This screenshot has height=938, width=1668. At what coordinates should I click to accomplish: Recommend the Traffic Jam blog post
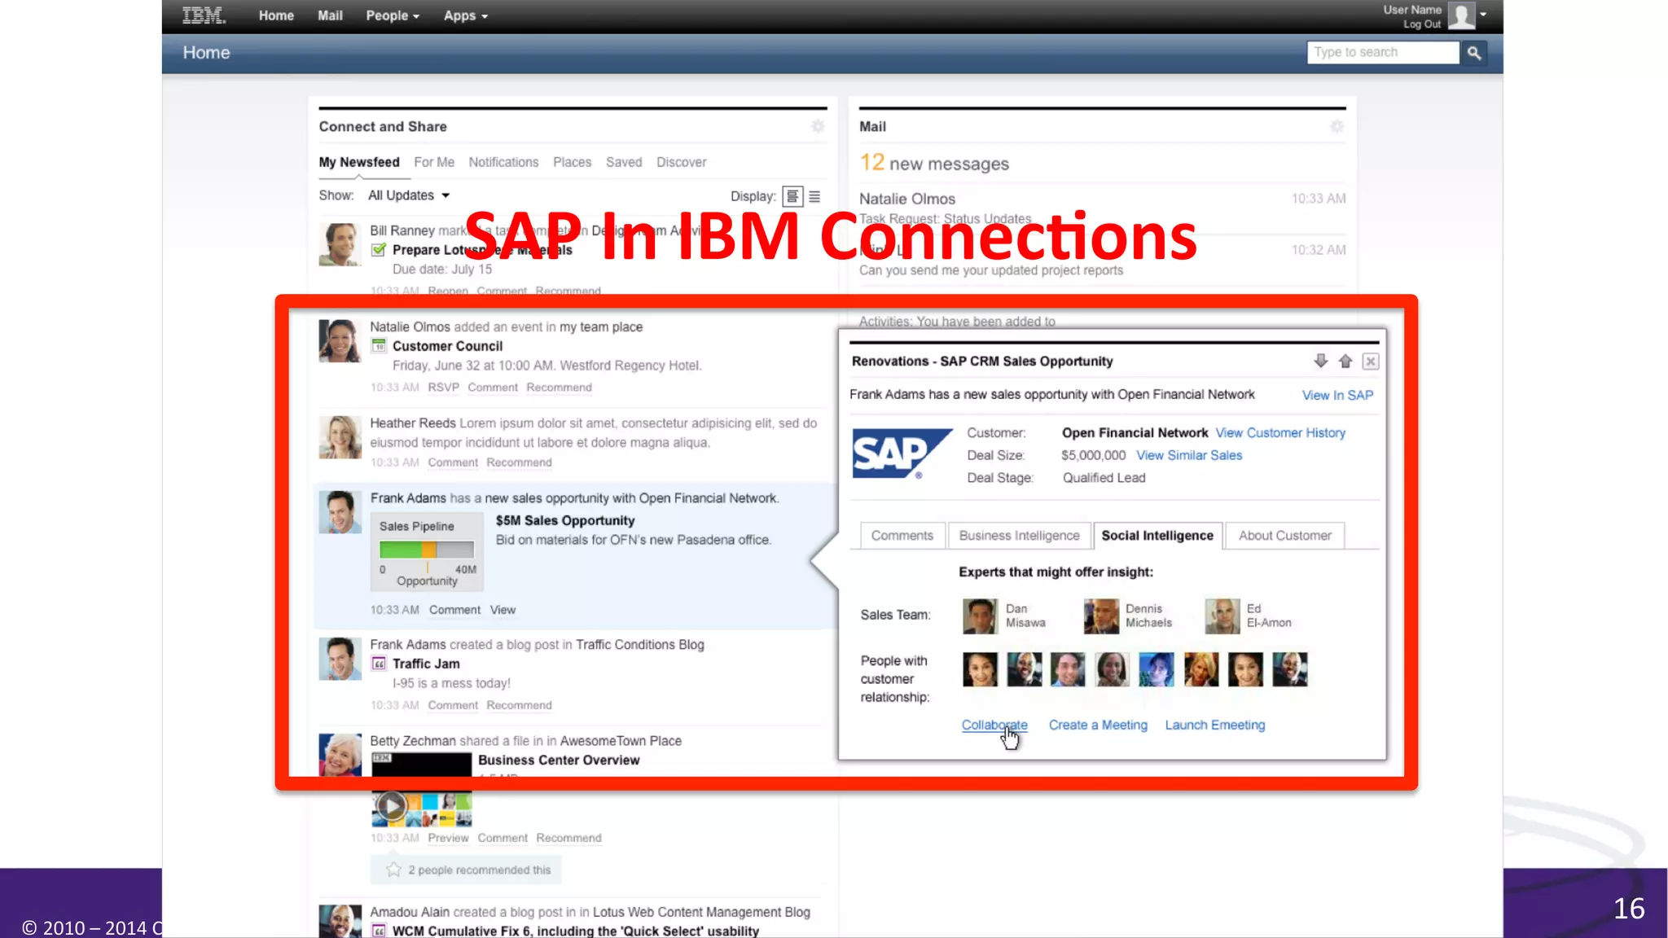tap(519, 705)
